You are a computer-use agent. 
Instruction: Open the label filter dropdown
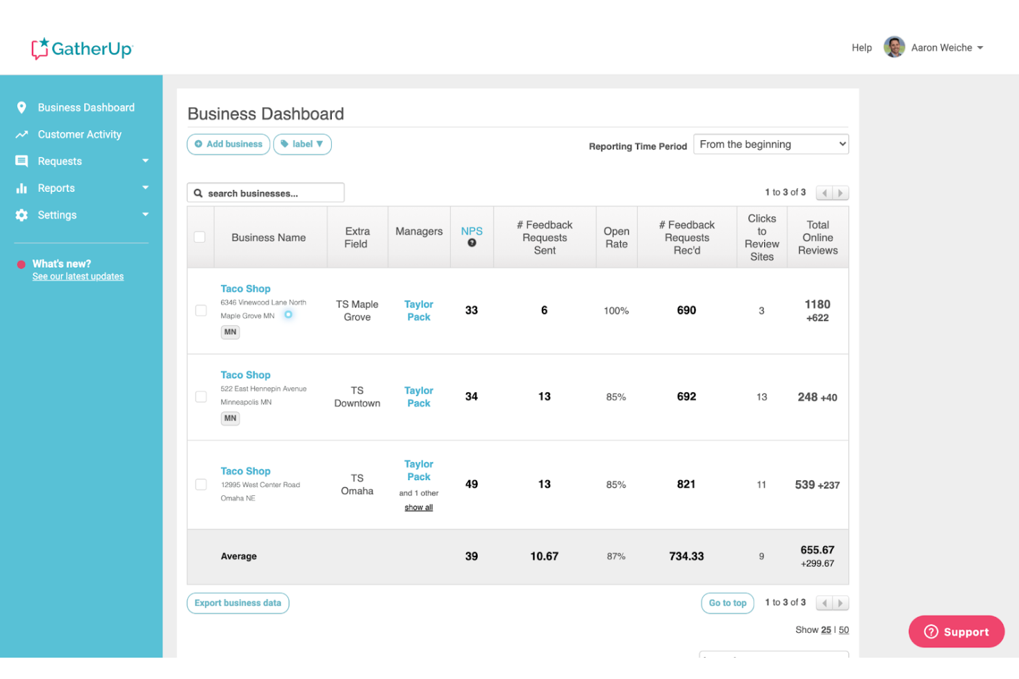tap(302, 144)
